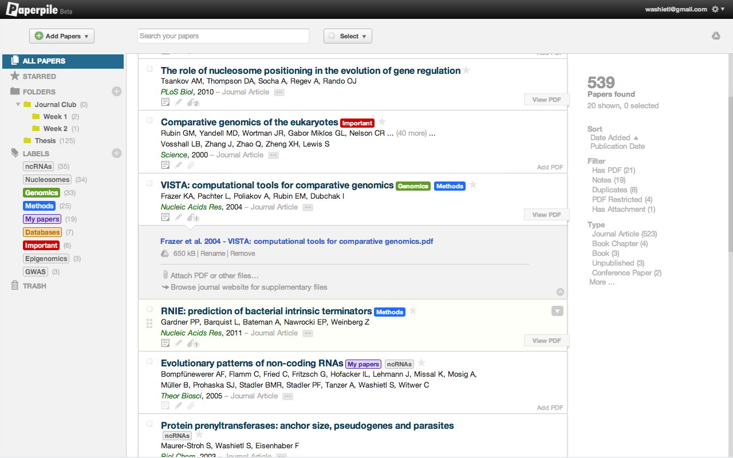Open notes for the RNIE paper

click(x=165, y=342)
